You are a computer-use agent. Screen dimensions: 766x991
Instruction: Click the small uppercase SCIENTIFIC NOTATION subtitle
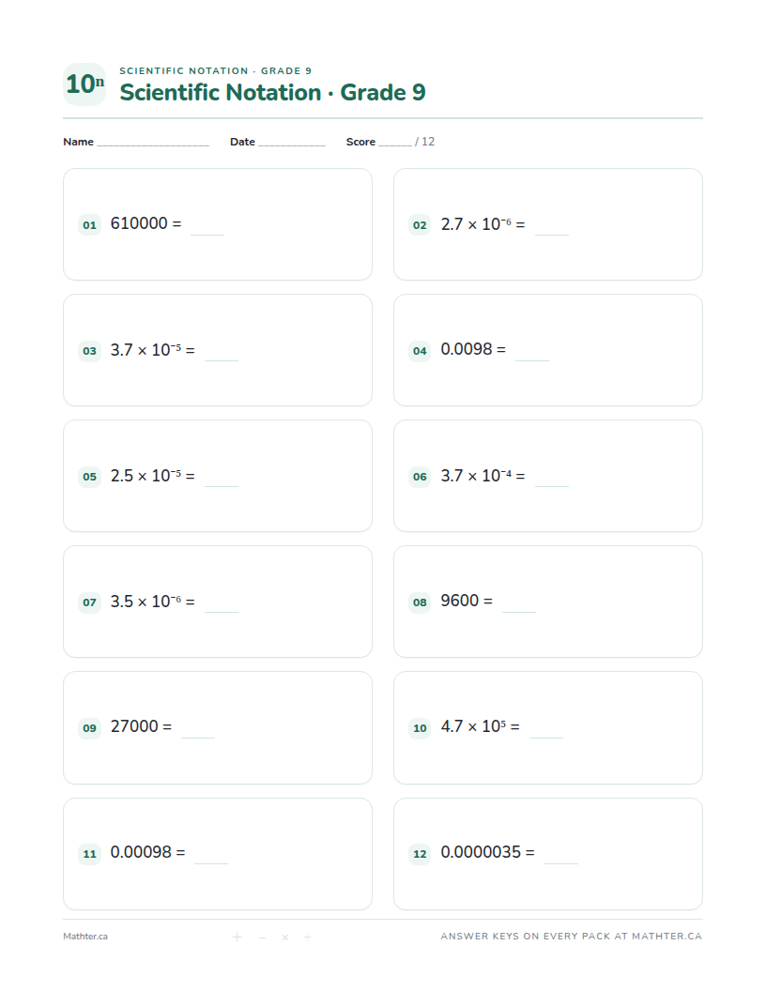coord(216,70)
